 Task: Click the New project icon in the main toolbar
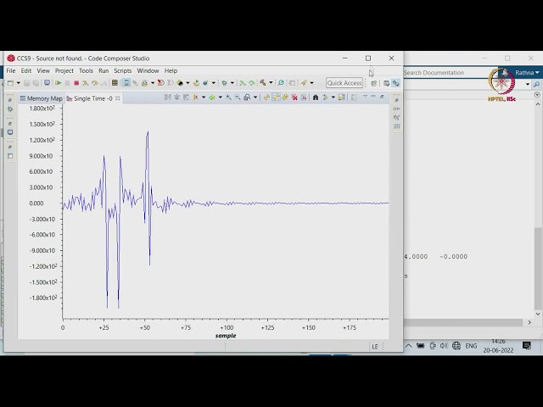(10, 83)
